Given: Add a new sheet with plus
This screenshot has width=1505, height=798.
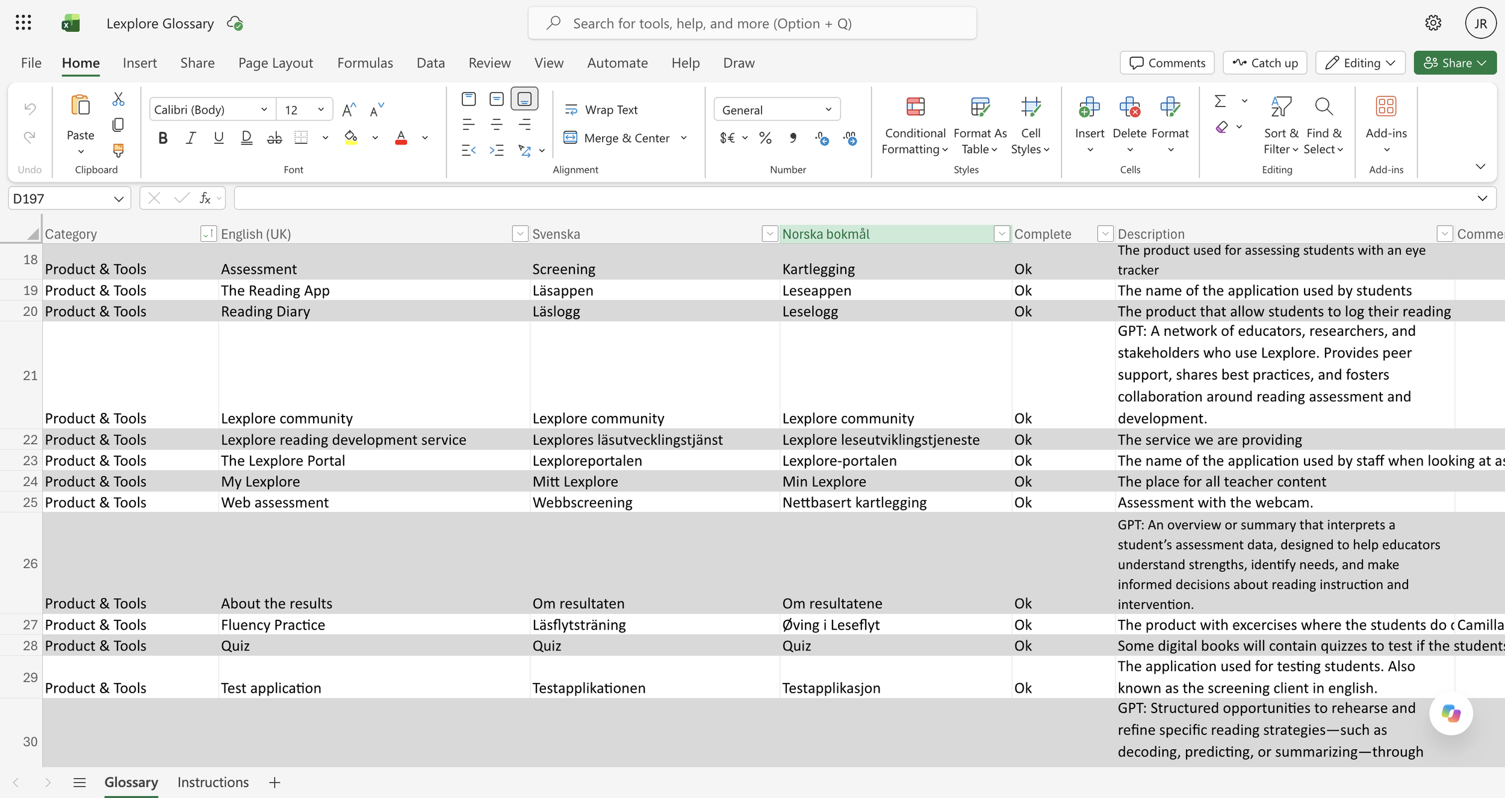Looking at the screenshot, I should [x=275, y=782].
